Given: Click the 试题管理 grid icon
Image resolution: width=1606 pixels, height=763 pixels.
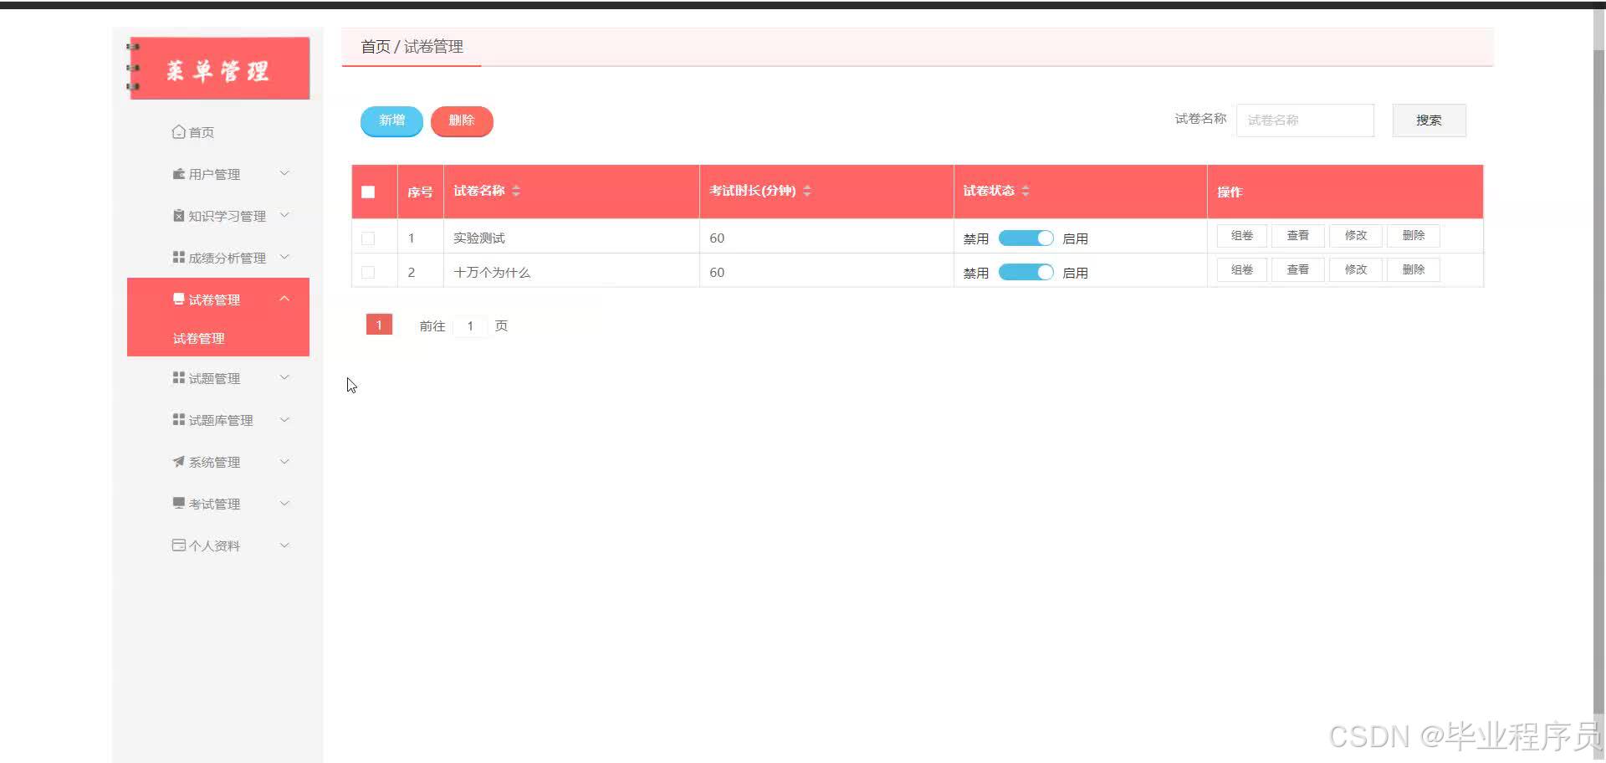Looking at the screenshot, I should point(178,377).
